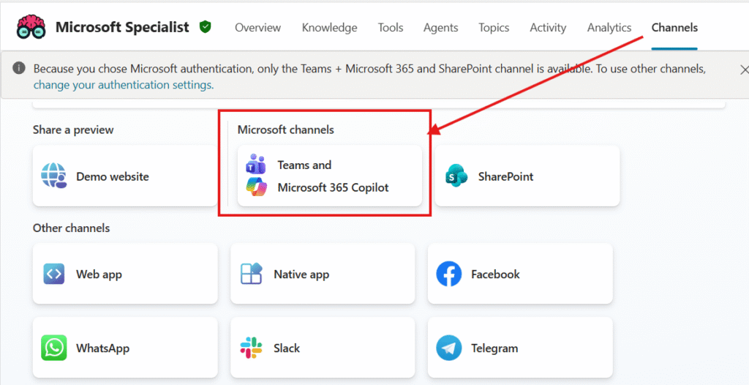Click the Microsoft Specialist agent brain icon
The width and height of the screenshot is (749, 385).
point(31,28)
